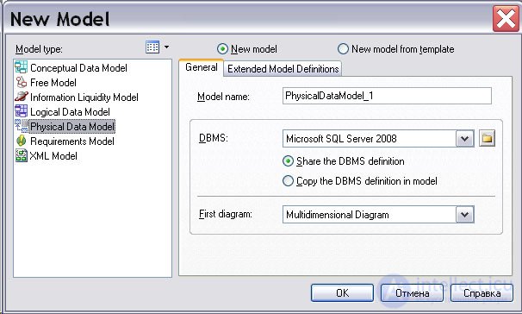Select Share the DBMS definition option

288,161
